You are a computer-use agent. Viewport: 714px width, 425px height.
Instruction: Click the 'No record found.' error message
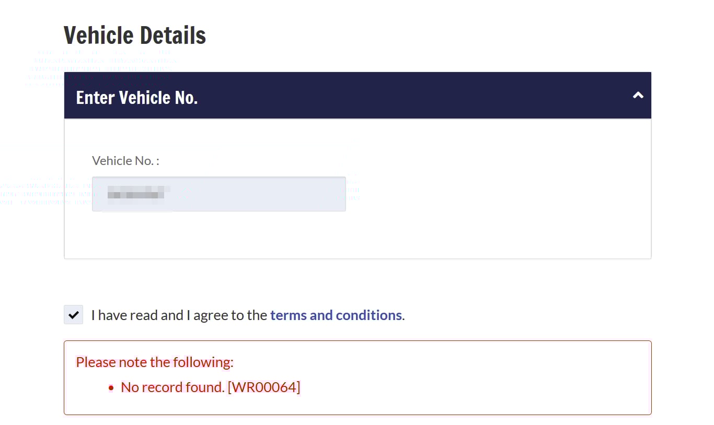tap(172, 387)
